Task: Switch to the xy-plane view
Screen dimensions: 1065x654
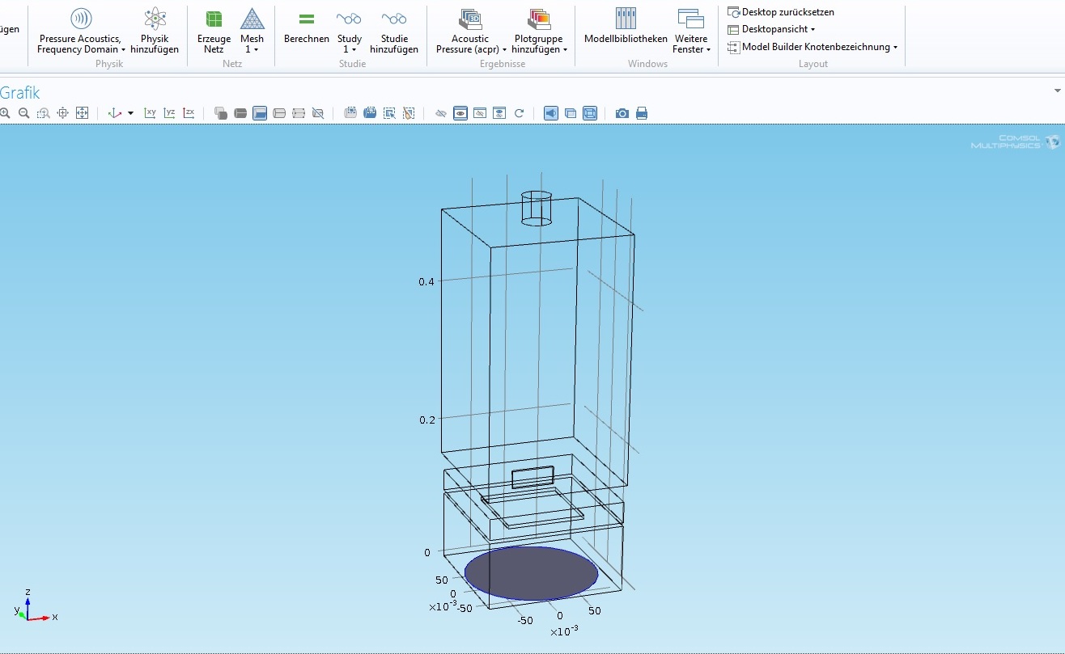Action: click(150, 113)
